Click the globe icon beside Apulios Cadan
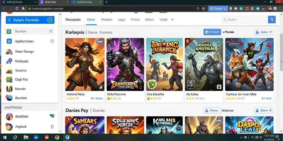 52,41
